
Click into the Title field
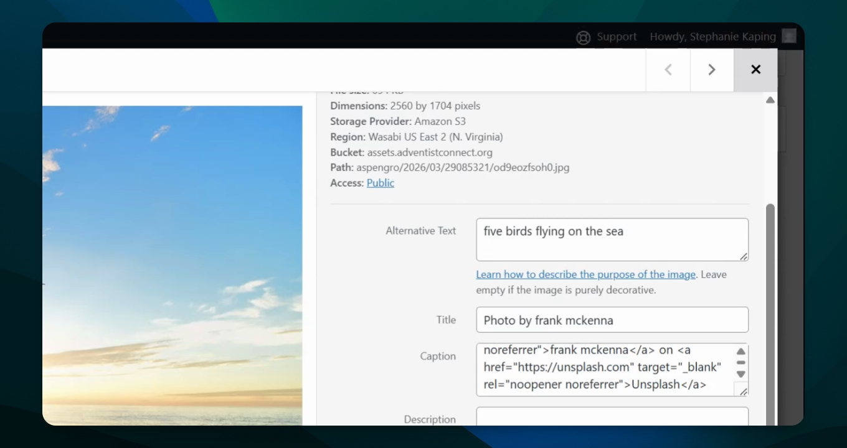(612, 320)
